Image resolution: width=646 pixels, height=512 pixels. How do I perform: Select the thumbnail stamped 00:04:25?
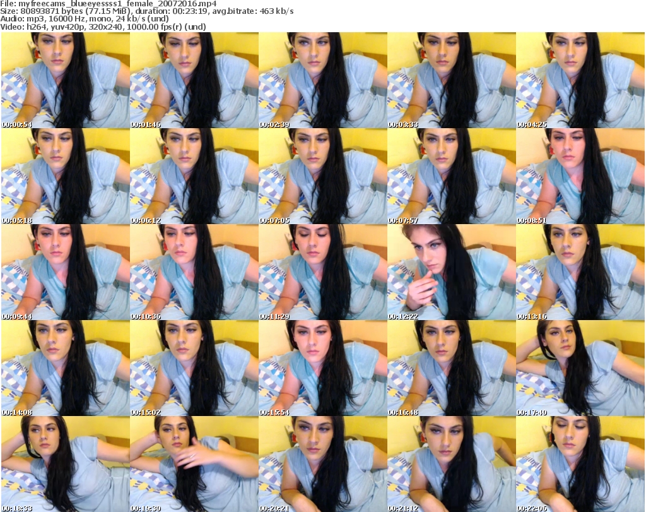tap(580, 80)
